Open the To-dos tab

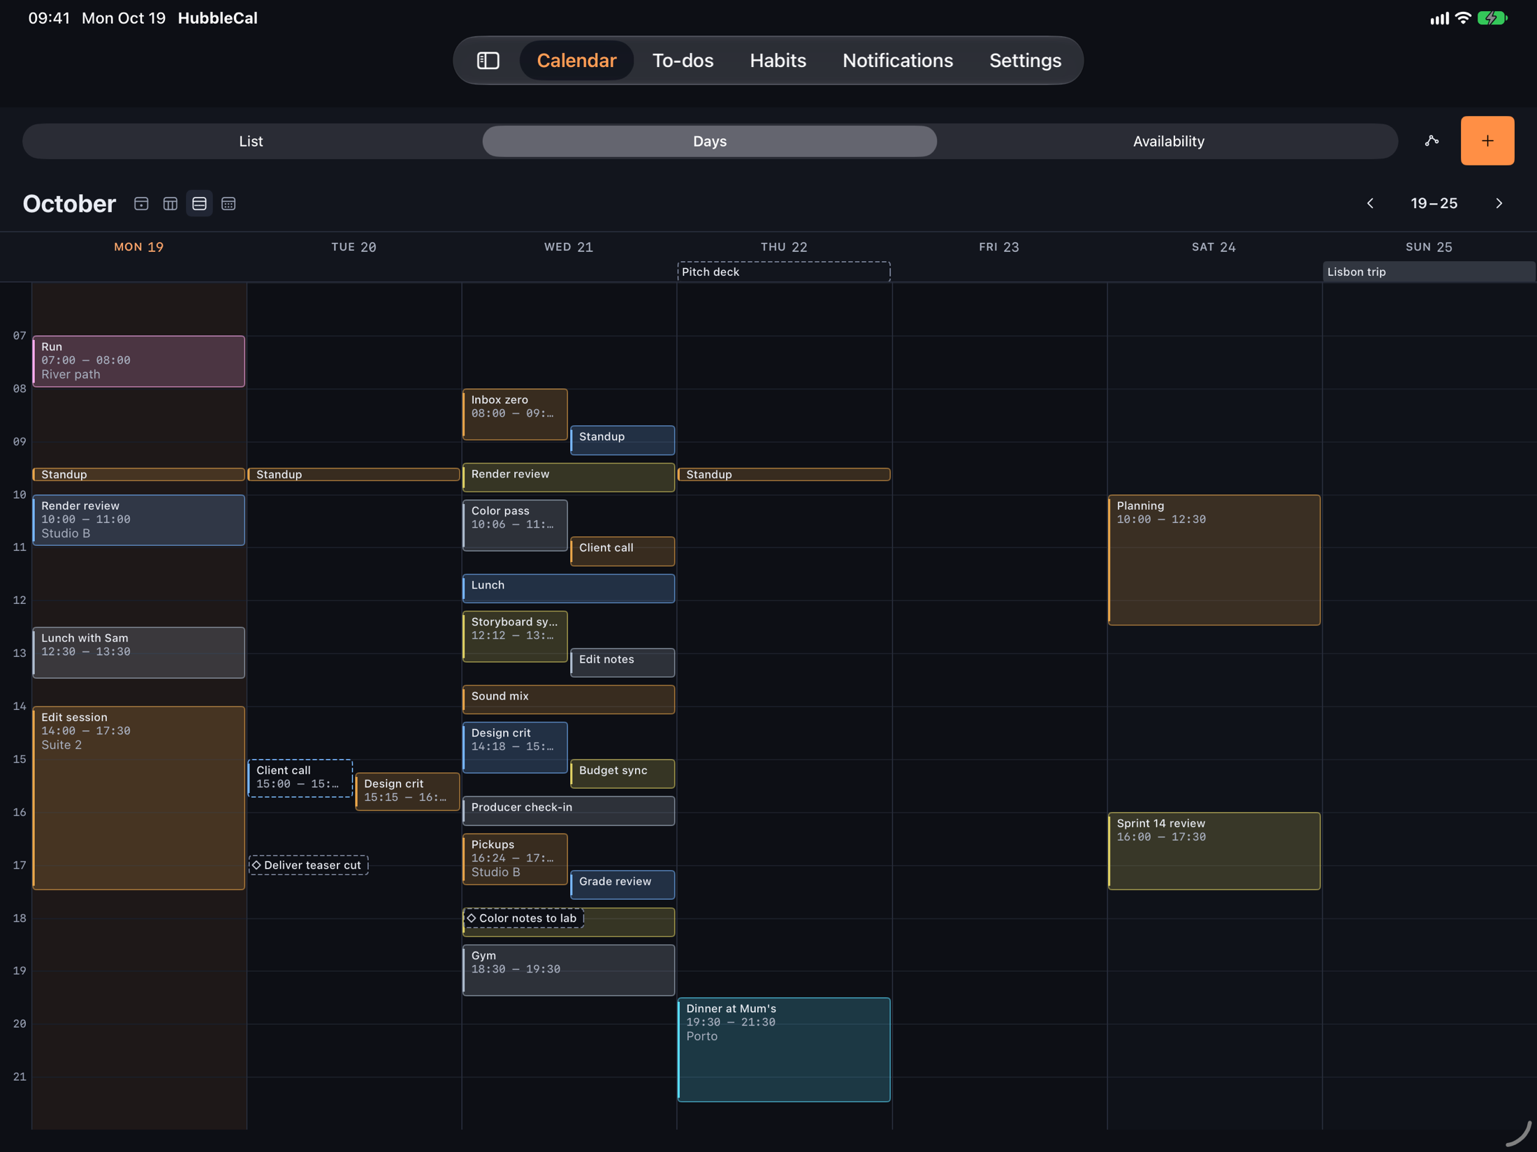point(683,61)
